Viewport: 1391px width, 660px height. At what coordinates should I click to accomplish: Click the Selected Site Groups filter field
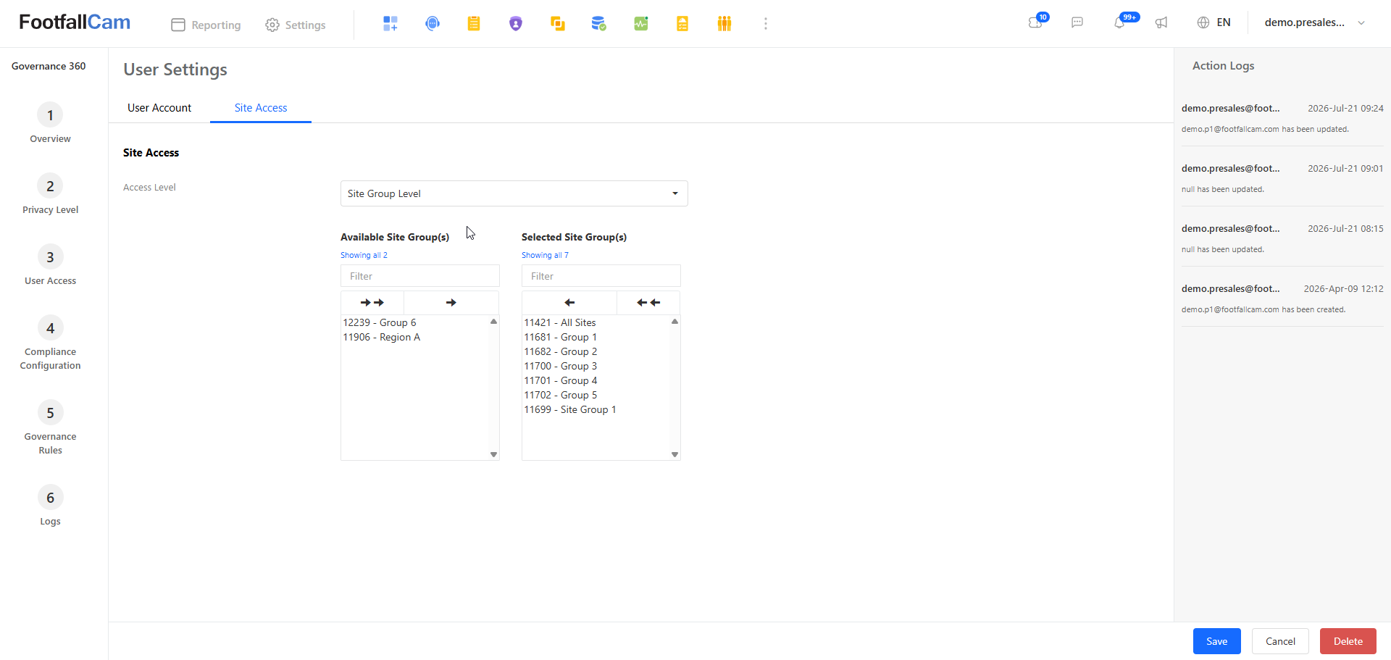pyautogui.click(x=601, y=276)
